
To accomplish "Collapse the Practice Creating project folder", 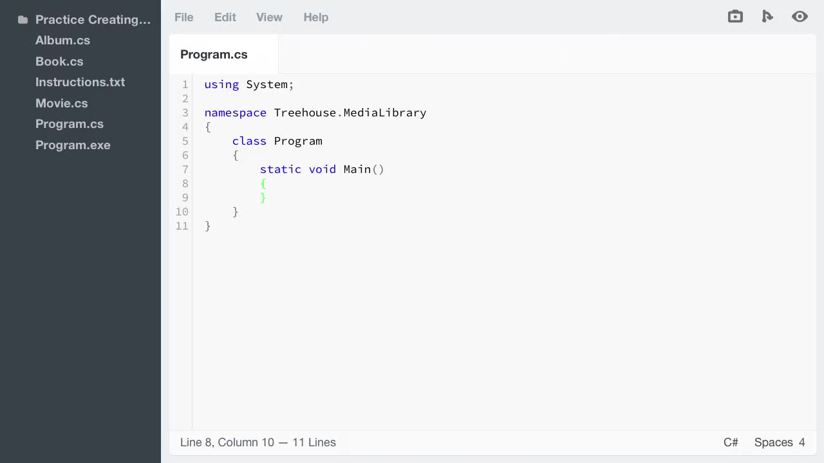I will 93,19.
